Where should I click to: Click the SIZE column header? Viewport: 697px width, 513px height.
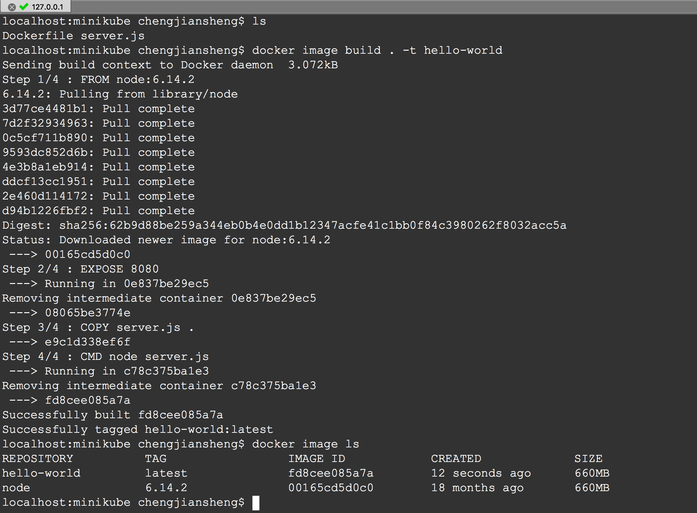click(588, 459)
